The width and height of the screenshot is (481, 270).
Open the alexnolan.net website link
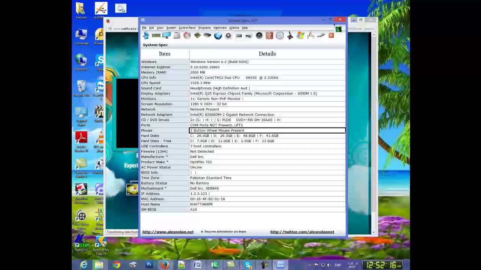click(168, 232)
